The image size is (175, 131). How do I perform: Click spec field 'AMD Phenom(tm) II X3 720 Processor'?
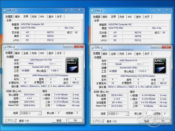pos(50,75)
